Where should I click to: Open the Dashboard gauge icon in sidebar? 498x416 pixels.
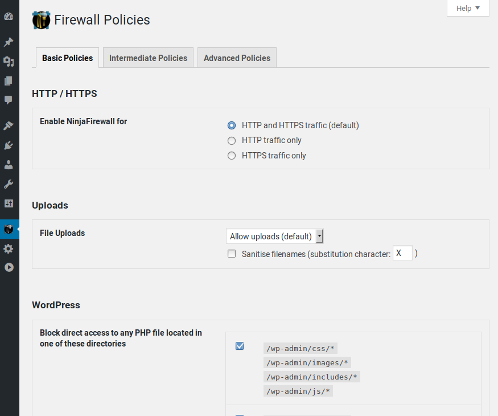(x=9, y=17)
